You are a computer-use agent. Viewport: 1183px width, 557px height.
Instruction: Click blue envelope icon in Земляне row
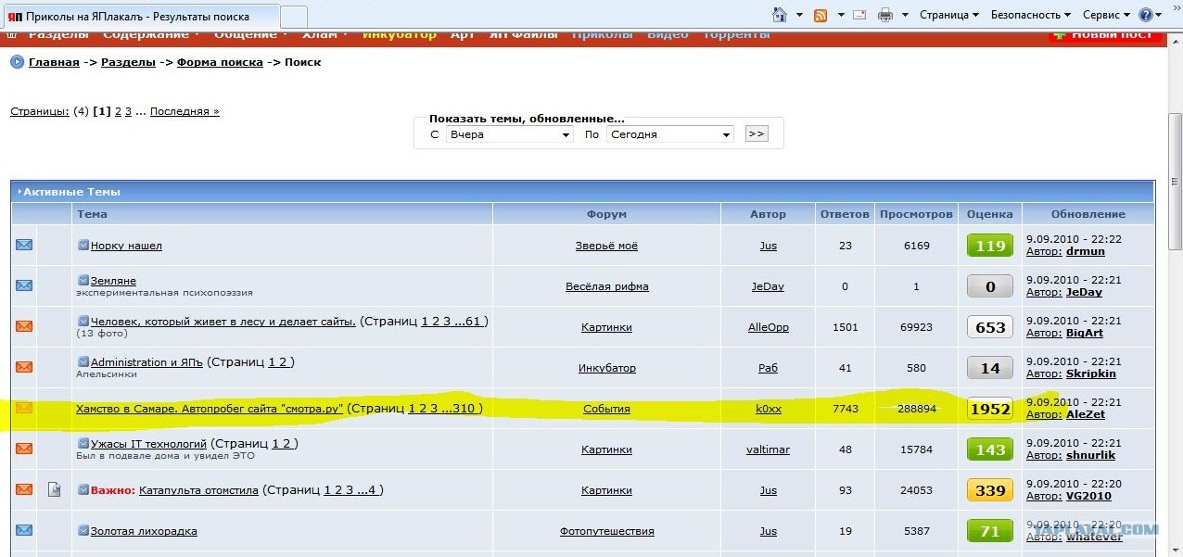click(x=24, y=285)
